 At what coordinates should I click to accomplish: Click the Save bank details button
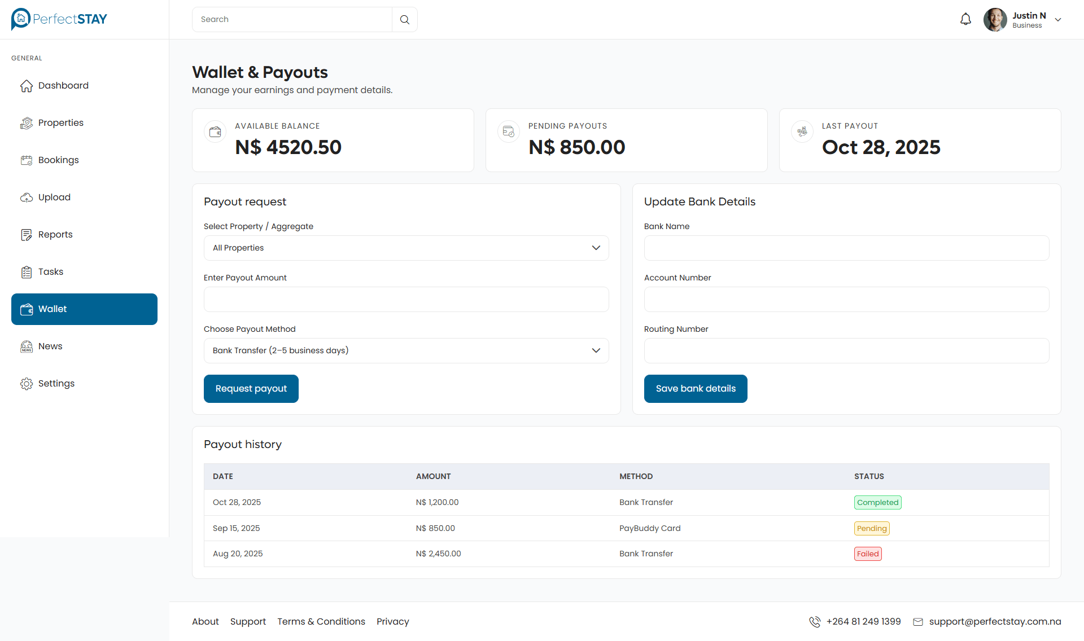(x=695, y=388)
